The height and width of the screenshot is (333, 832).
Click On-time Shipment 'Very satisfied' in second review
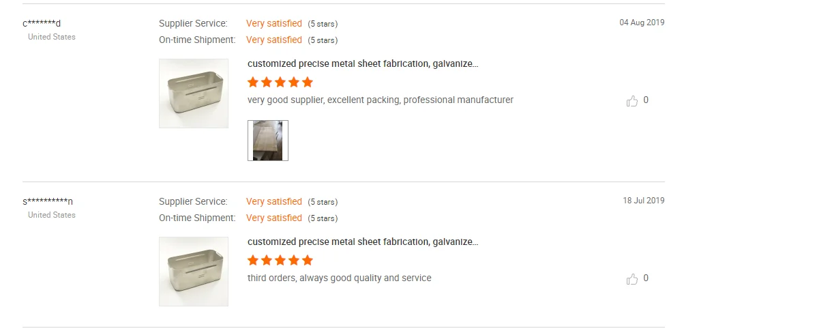[x=274, y=218]
